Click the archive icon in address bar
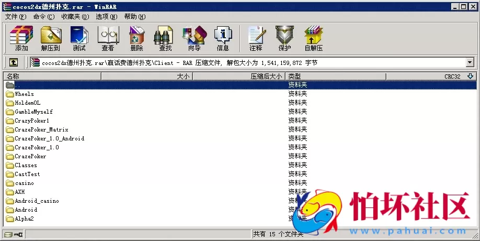480x241 pixels. [x=36, y=62]
